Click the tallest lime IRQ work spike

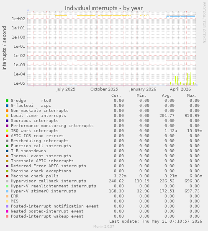click(x=190, y=78)
